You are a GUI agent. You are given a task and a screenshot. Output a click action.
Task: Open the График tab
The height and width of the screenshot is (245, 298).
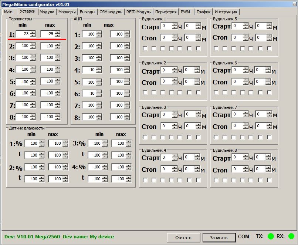[203, 12]
